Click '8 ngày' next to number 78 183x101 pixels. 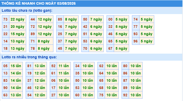[45, 48]
